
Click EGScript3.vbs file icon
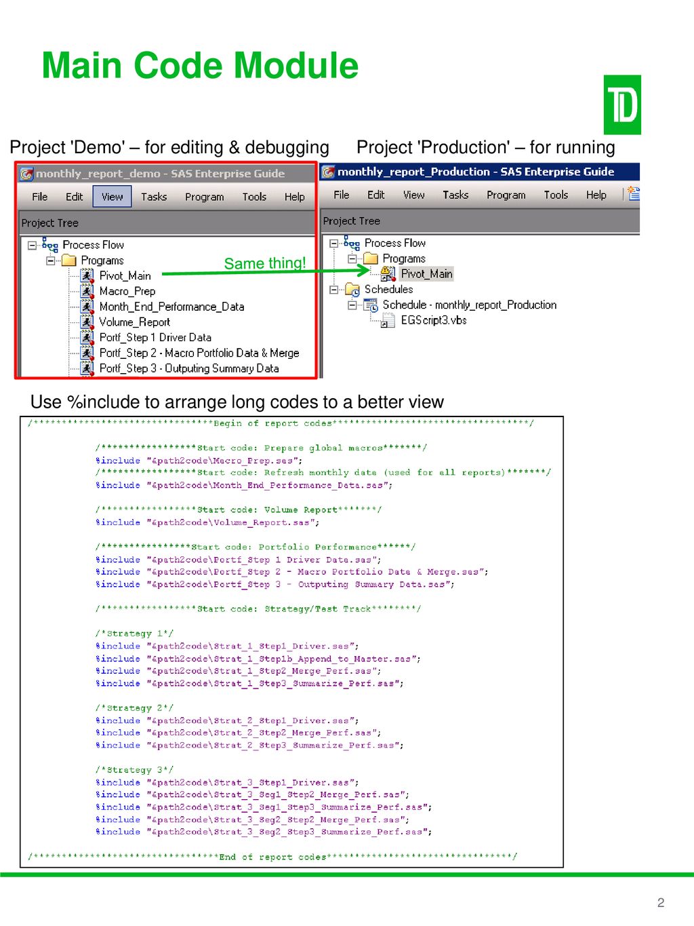click(x=388, y=321)
